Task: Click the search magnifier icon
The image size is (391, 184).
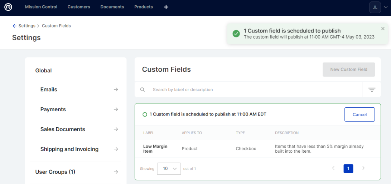Action: tap(143, 90)
